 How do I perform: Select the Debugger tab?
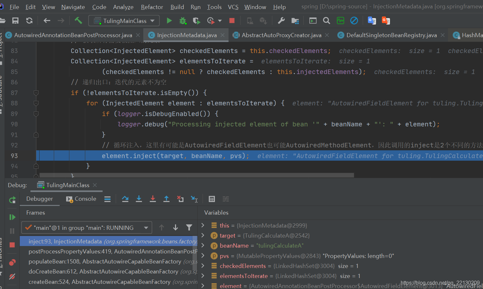point(40,199)
